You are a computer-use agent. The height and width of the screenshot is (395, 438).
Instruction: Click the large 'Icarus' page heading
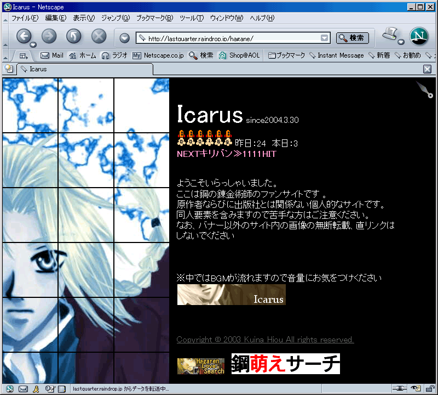(x=210, y=115)
